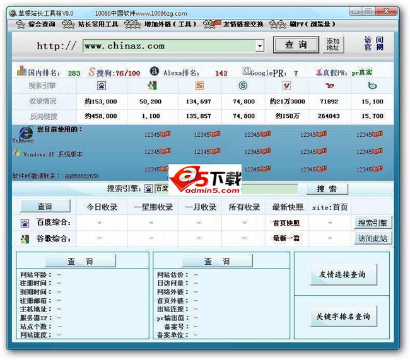Click the Baidu icon beside 搜索引擎 label

[x=149, y=189]
